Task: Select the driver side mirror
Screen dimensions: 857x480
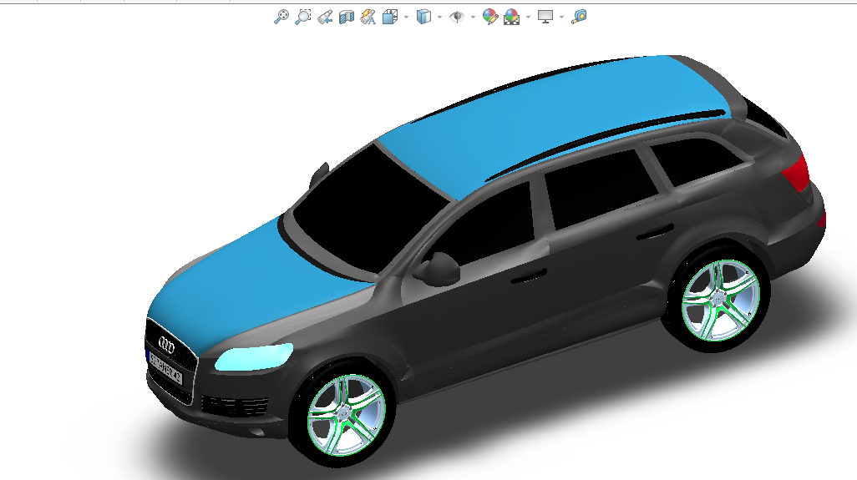Action: tap(437, 269)
